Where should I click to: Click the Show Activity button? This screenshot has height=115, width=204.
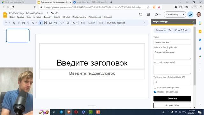click(x=172, y=105)
